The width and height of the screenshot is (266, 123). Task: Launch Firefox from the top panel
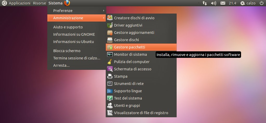pyautogui.click(x=67, y=3)
